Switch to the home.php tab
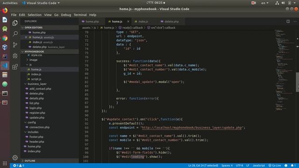 92,21
